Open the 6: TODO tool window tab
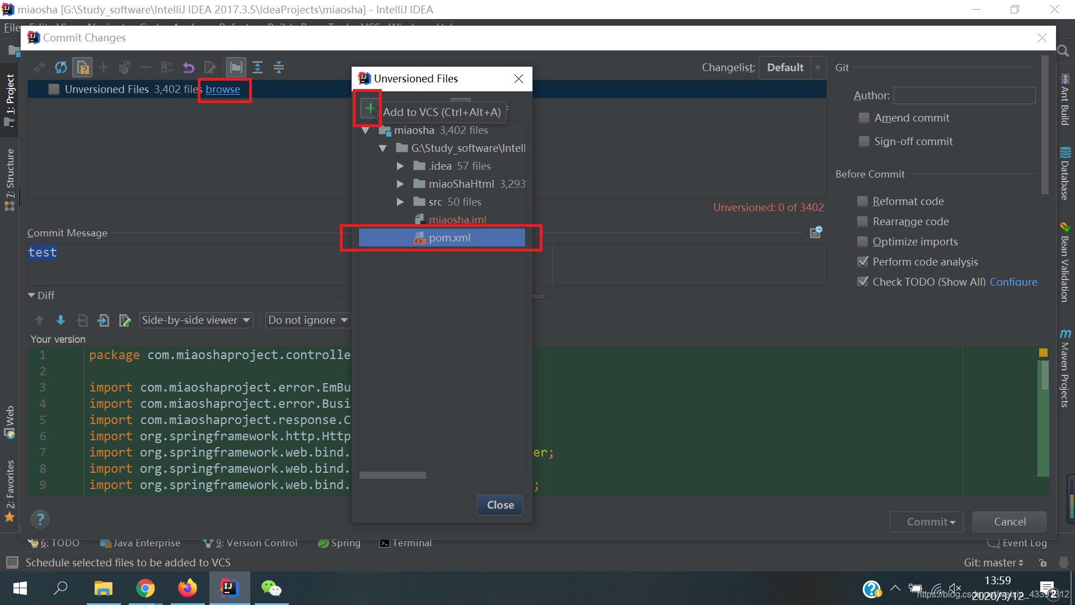This screenshot has width=1075, height=605. [x=54, y=543]
